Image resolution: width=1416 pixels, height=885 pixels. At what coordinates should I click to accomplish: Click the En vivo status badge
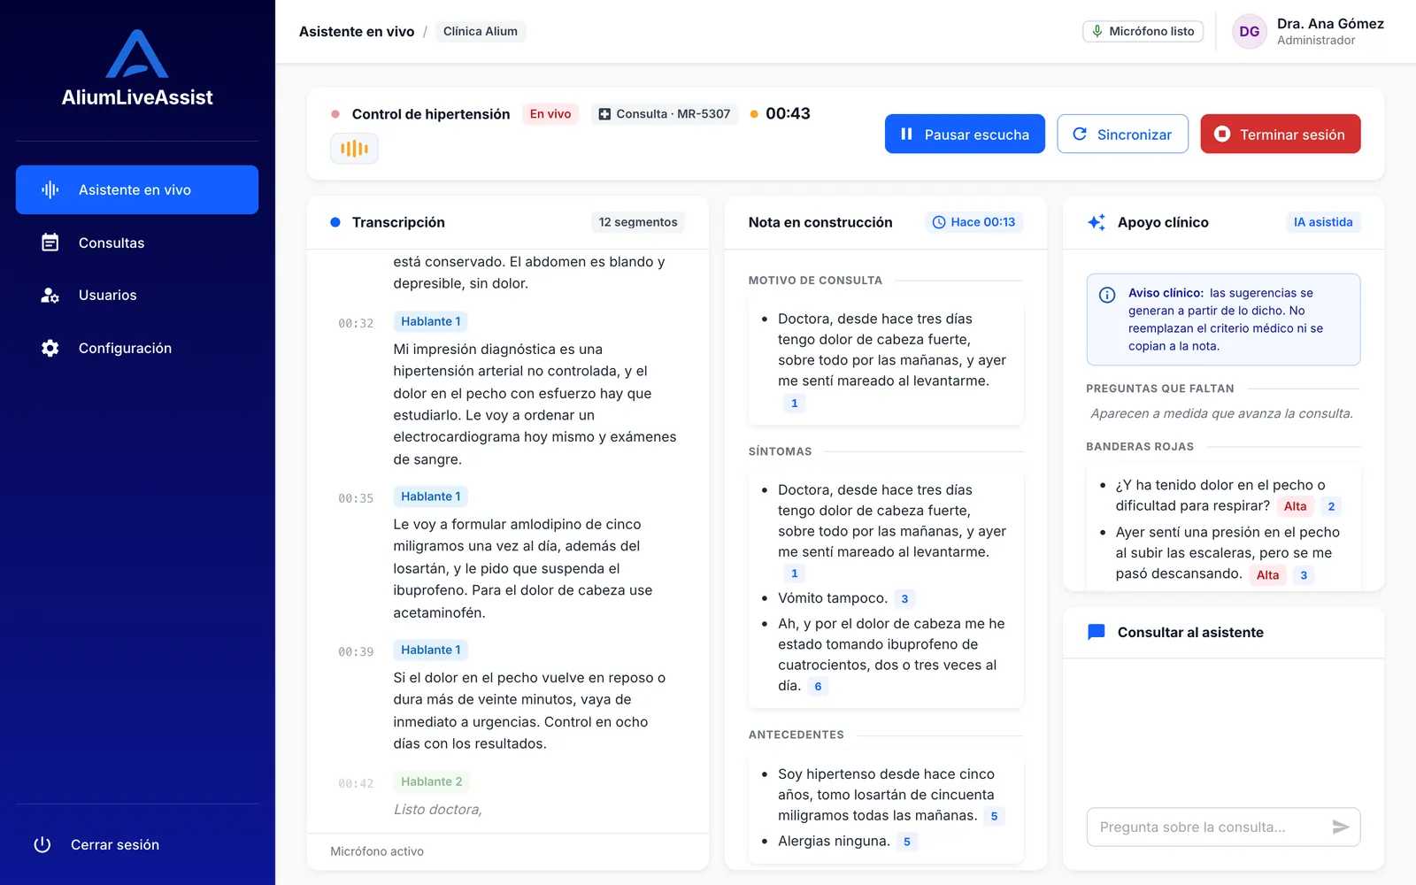click(x=550, y=113)
